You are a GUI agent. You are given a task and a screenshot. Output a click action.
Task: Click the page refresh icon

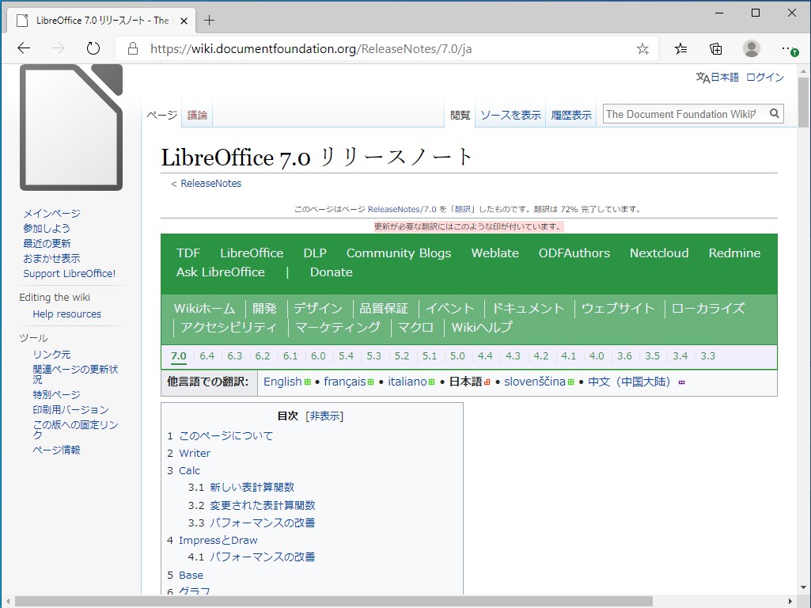click(x=93, y=47)
